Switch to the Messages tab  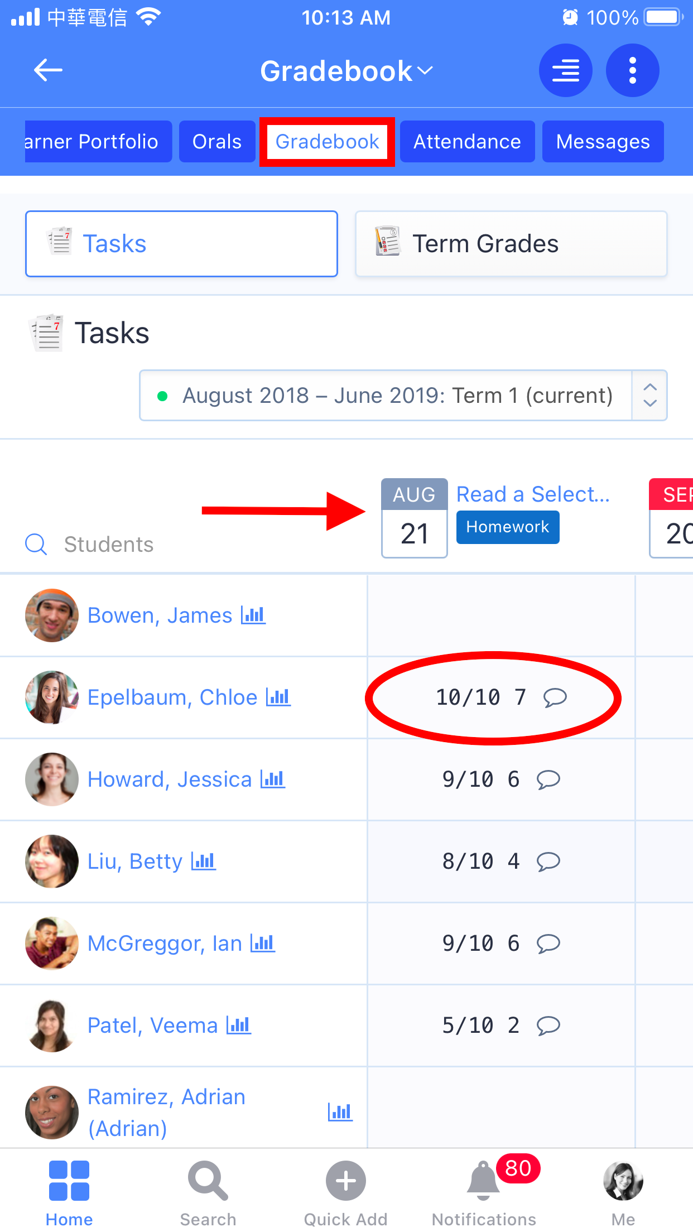point(603,142)
